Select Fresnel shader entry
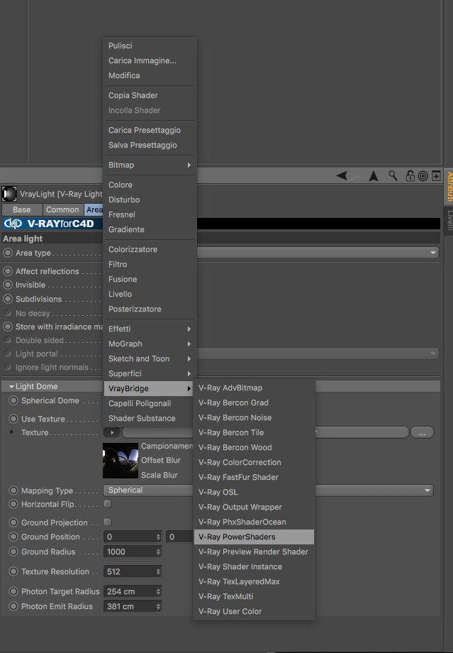Screen dimensions: 453x653 (x=150, y=215)
